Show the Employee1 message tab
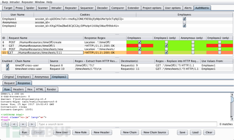This screenshot has width=234, height=140. click(24, 77)
